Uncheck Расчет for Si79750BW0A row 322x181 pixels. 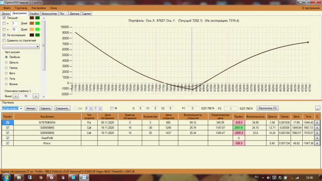(8, 123)
